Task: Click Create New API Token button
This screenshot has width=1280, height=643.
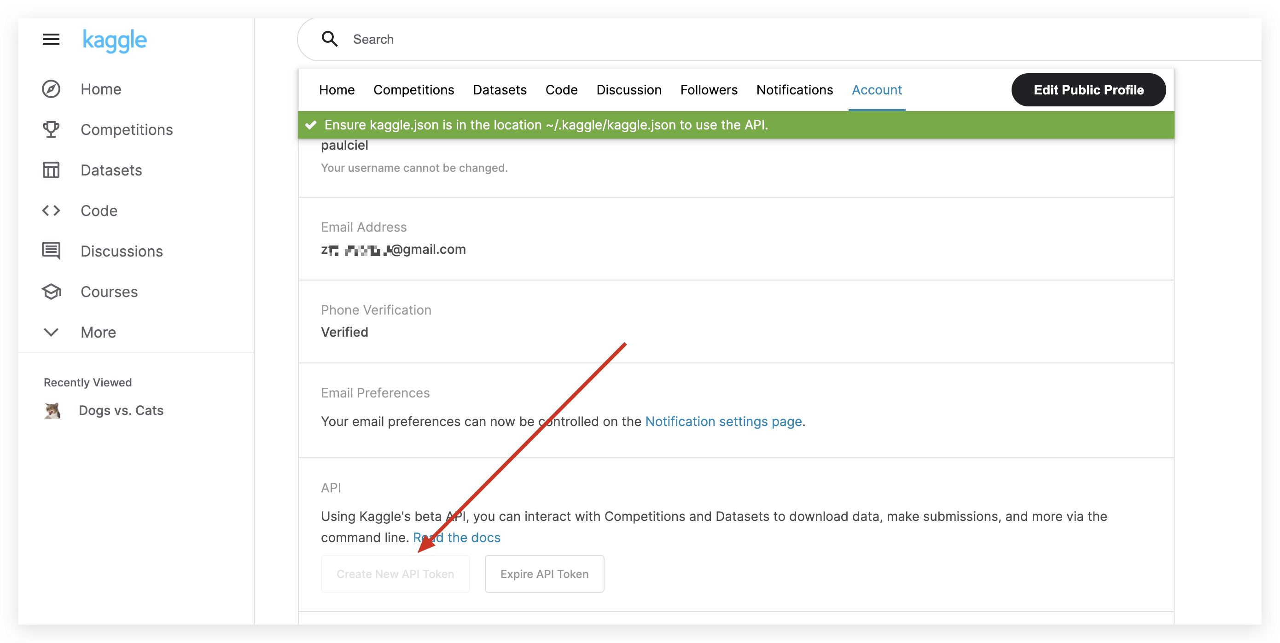Action: coord(395,574)
